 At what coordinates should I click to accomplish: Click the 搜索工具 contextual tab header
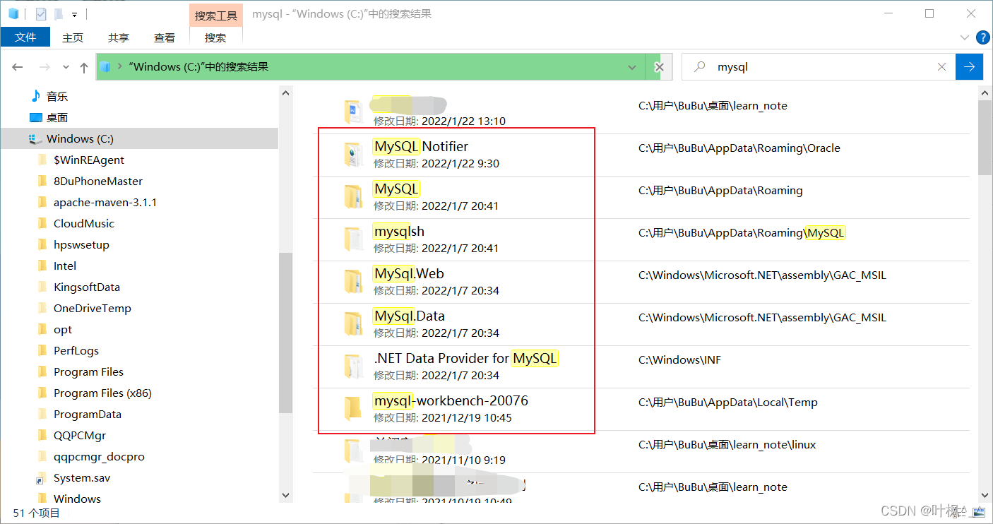215,15
